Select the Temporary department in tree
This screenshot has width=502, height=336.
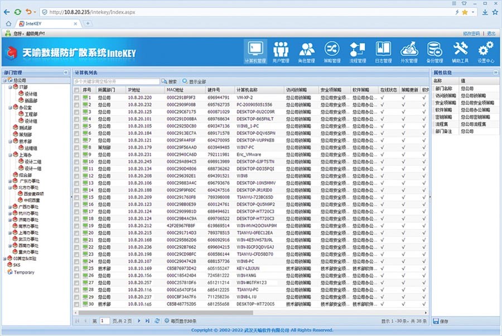(x=23, y=272)
